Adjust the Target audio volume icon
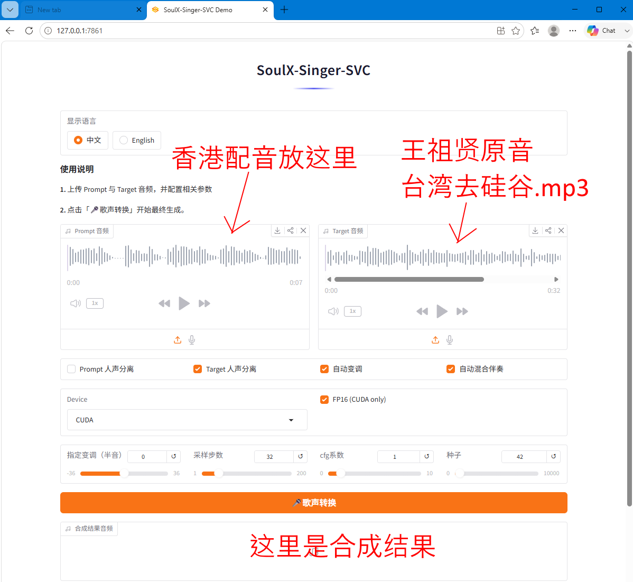The image size is (633, 582). (x=333, y=311)
